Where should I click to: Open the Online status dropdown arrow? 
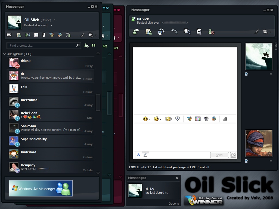point(54,20)
